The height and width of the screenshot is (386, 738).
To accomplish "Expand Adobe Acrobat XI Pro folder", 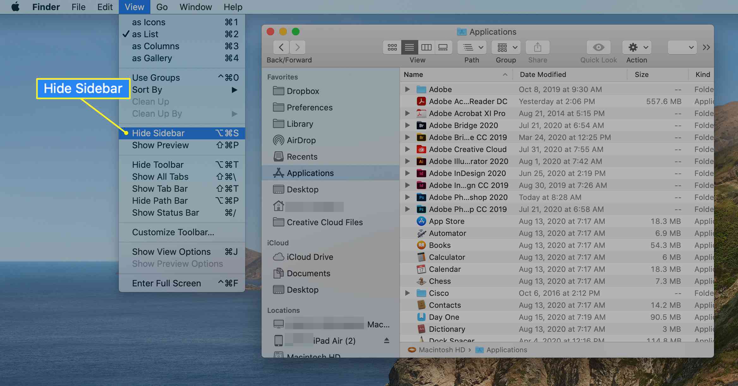I will tap(408, 114).
